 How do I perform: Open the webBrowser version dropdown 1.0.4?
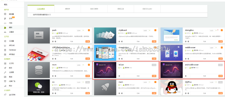[x=213, y=48]
